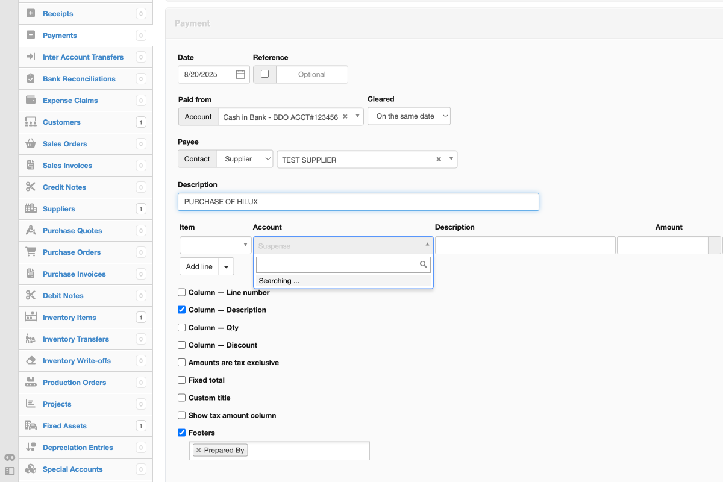Uncheck the Column — Description checkbox

point(181,310)
